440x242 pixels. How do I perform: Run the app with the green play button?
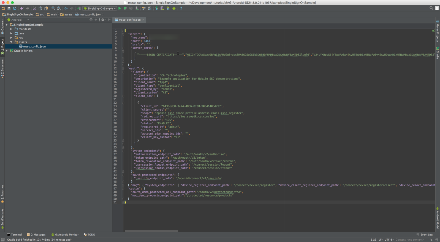point(119,8)
